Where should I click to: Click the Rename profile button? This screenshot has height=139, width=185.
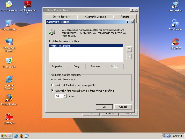(95, 67)
